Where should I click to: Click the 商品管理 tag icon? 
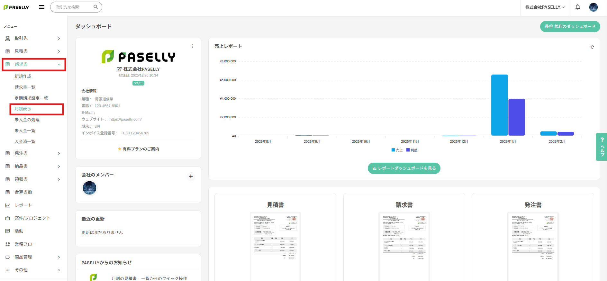(x=7, y=257)
